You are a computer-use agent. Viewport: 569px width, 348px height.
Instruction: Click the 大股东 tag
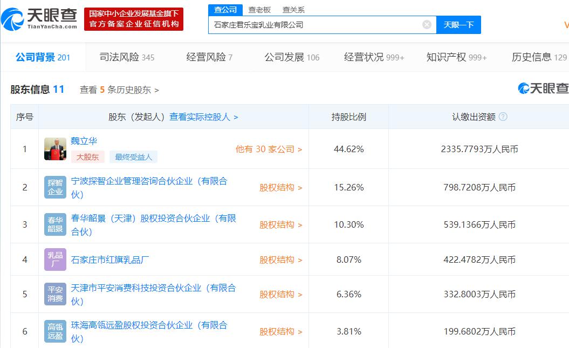click(x=87, y=157)
